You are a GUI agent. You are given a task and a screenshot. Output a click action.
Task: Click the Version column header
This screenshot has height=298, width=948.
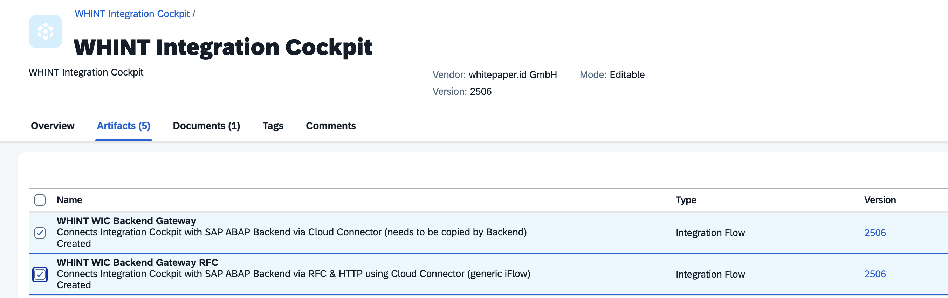coord(880,200)
